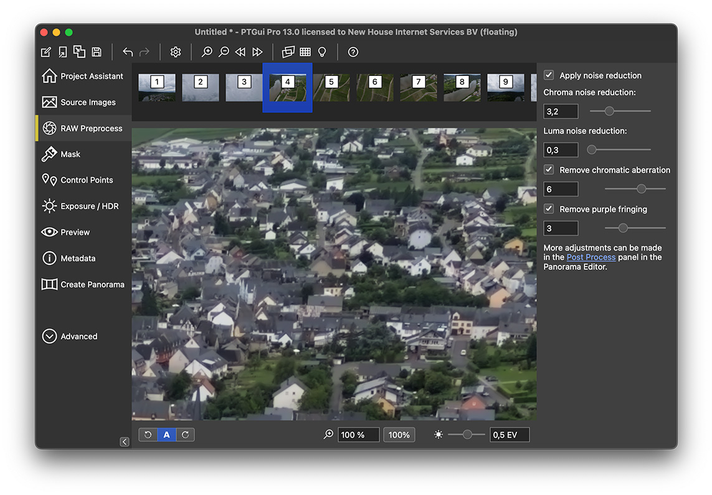Click the 100% zoom button
Screen dimensions: 712x495
(x=399, y=435)
